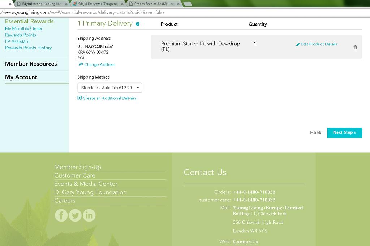
Task: Click the Back button
Action: tap(315, 133)
